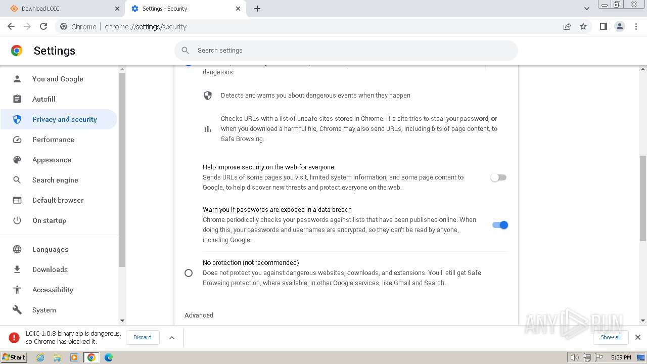Open Autofill settings section
647x364 pixels.
[x=59, y=99]
